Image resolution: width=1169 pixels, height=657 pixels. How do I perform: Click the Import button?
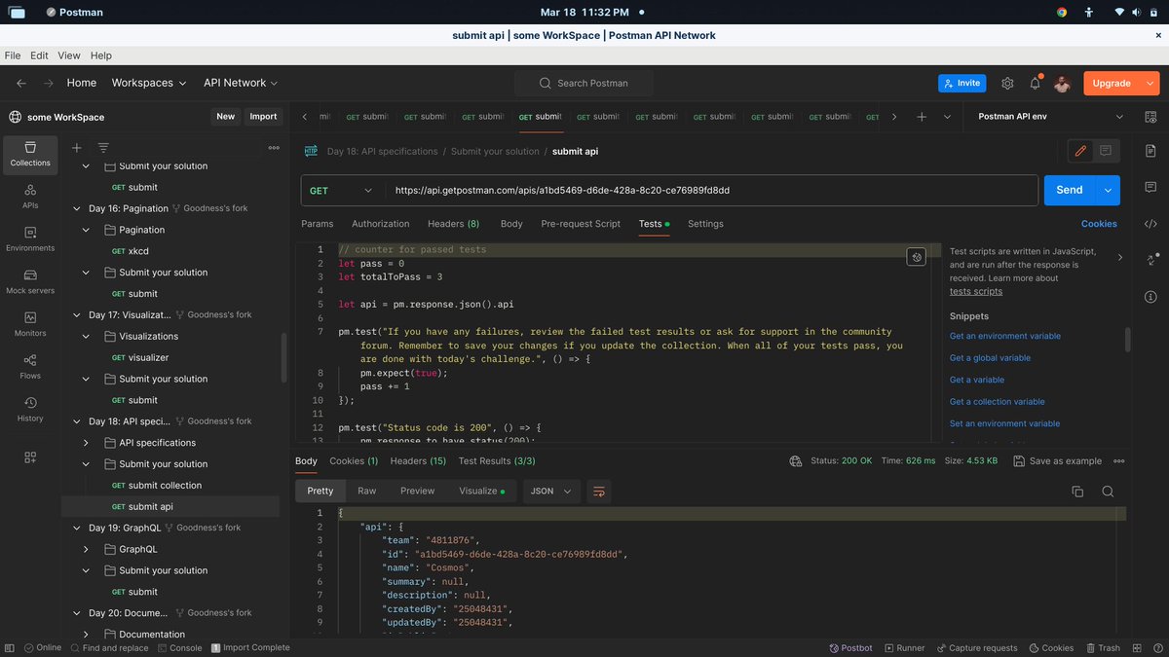263,117
